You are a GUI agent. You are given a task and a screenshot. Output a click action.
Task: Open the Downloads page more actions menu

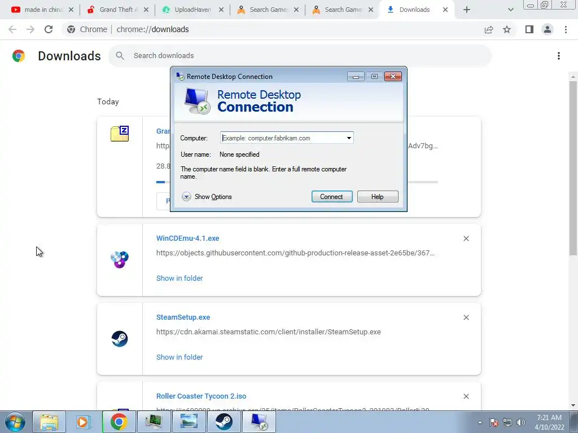(x=558, y=56)
